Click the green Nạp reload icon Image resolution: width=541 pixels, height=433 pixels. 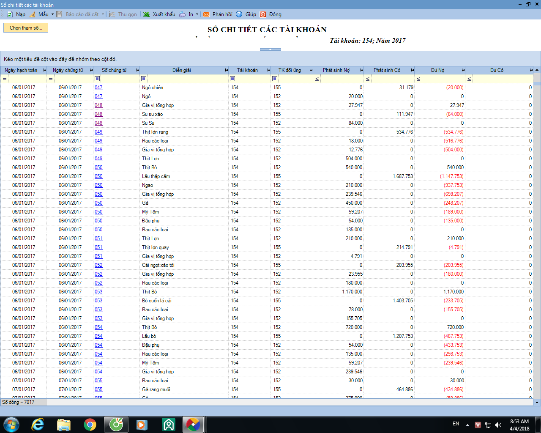pos(10,14)
